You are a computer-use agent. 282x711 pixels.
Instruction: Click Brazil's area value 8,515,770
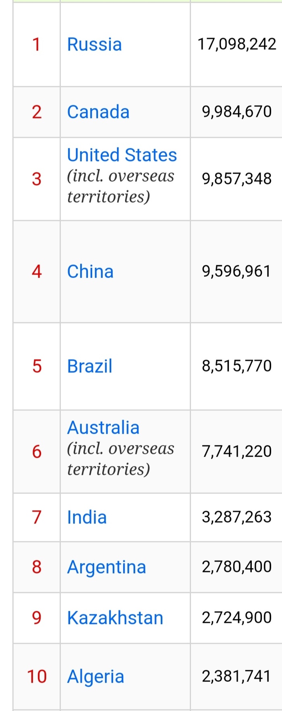click(237, 366)
